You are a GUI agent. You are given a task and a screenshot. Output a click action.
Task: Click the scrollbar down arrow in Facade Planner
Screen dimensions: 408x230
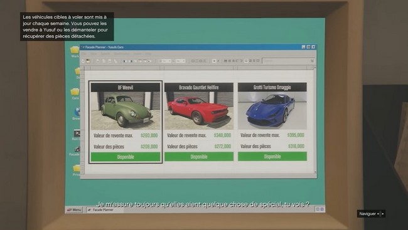click(x=315, y=172)
